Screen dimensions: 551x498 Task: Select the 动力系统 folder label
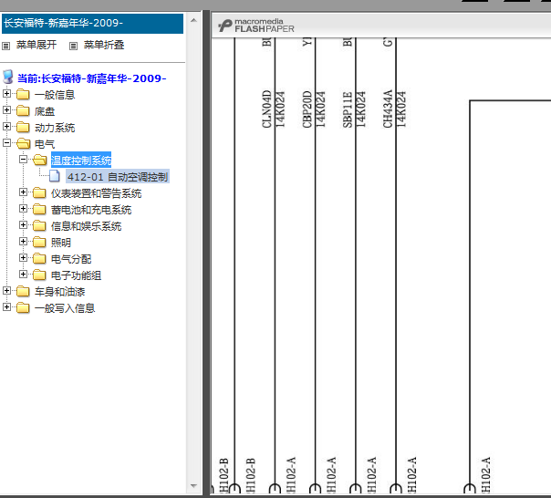[x=55, y=128]
